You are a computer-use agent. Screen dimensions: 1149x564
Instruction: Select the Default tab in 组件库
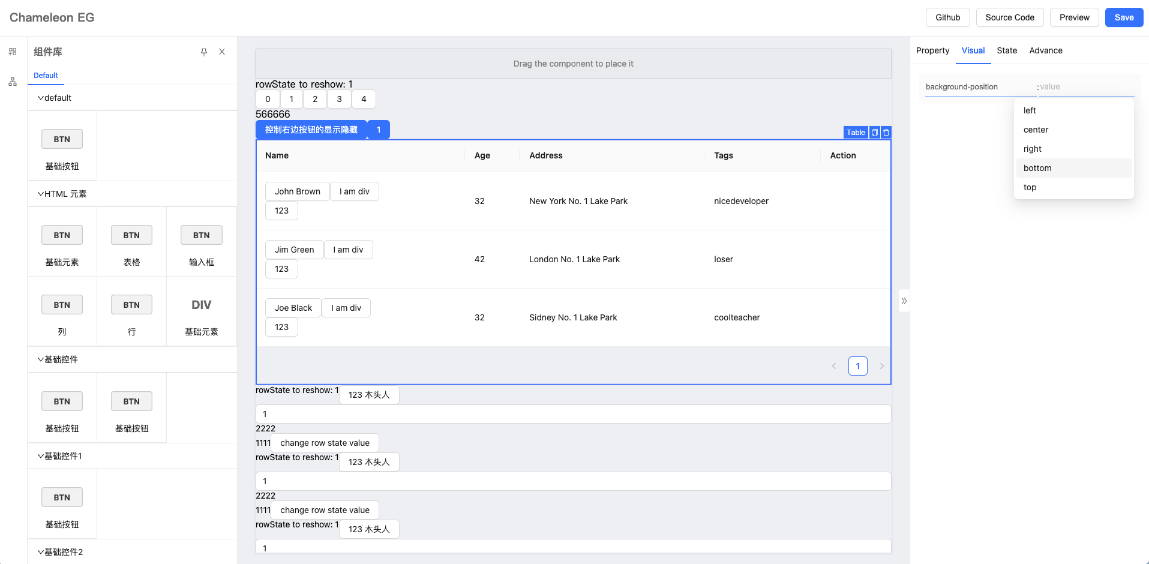pos(46,75)
